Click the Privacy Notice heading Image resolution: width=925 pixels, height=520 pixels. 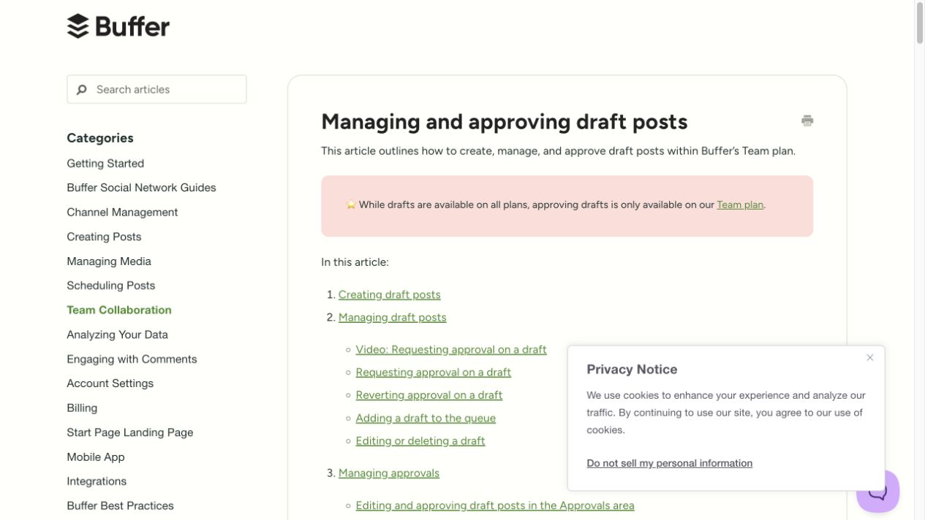pos(632,370)
